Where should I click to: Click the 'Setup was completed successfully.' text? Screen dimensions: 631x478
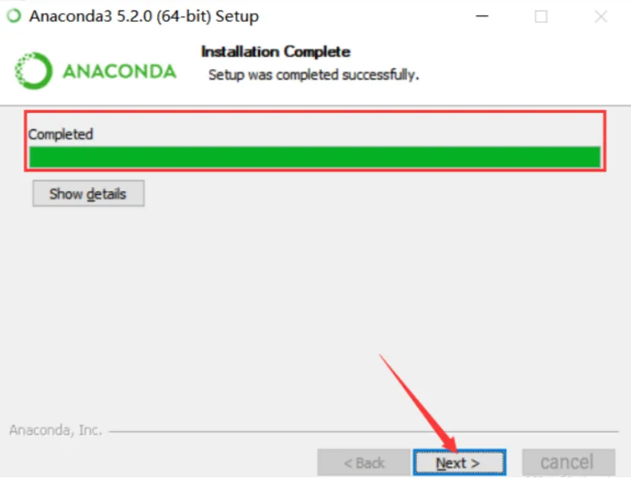click(314, 75)
